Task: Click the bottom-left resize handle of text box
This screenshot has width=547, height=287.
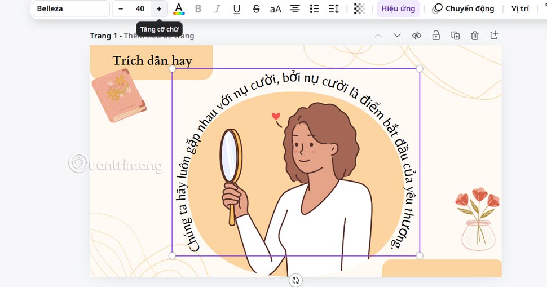Action: pos(173,255)
